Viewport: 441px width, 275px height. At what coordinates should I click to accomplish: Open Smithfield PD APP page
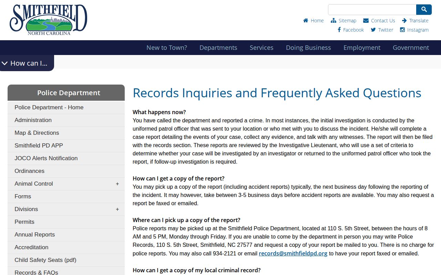pyautogui.click(x=66, y=146)
